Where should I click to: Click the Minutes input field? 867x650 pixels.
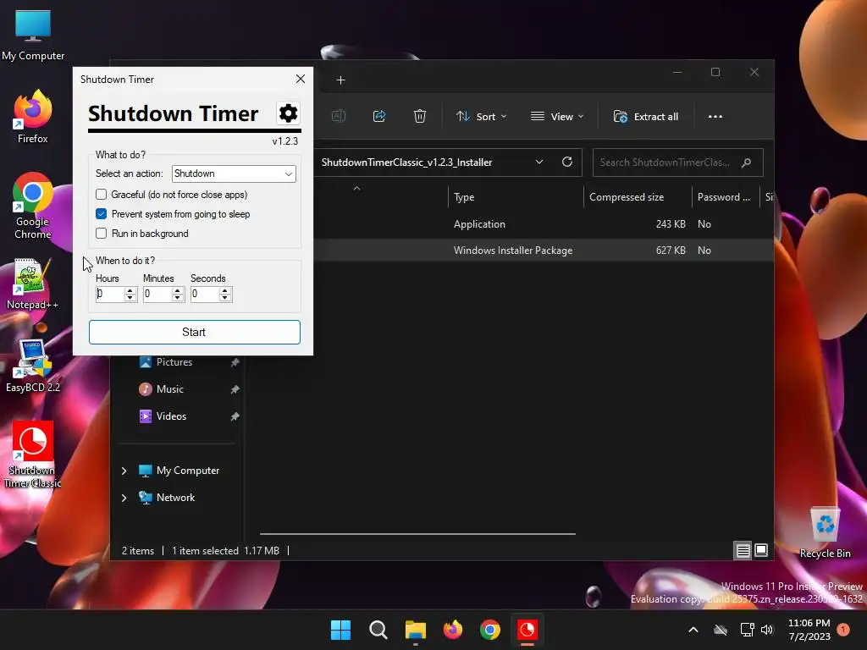tap(157, 294)
